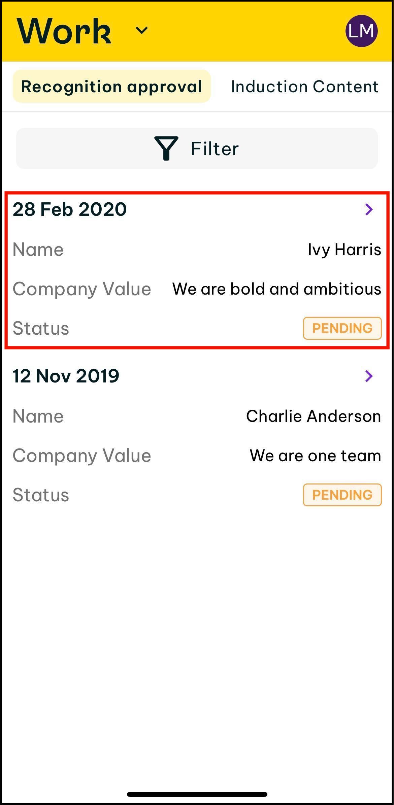Click the name Ivy Harris
Screen dimensions: 394x805
pos(344,250)
